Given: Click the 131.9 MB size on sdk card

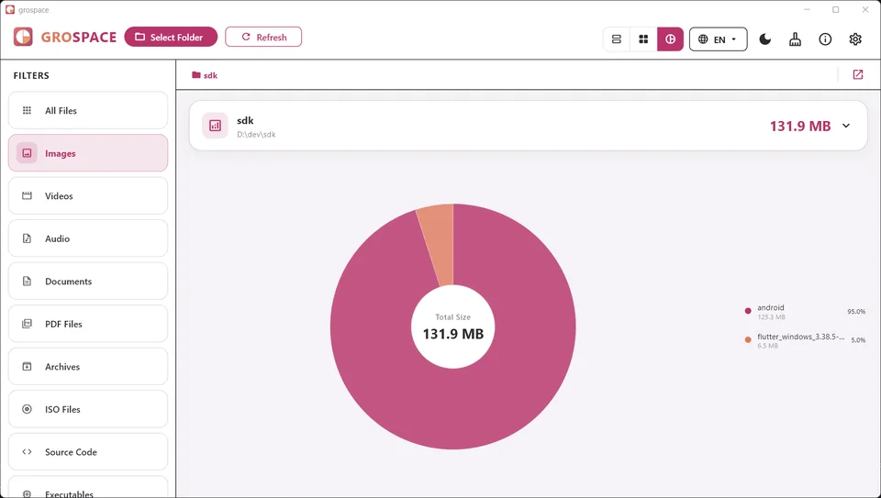Looking at the screenshot, I should 800,126.
